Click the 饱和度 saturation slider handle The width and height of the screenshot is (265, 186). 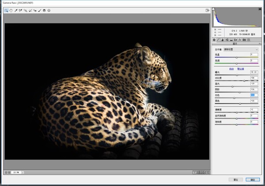[237, 125]
